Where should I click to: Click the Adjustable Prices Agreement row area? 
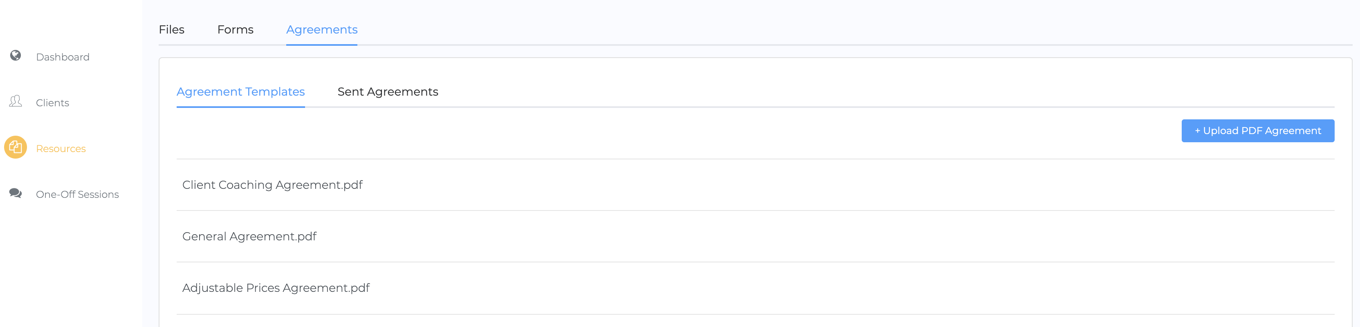pos(755,289)
